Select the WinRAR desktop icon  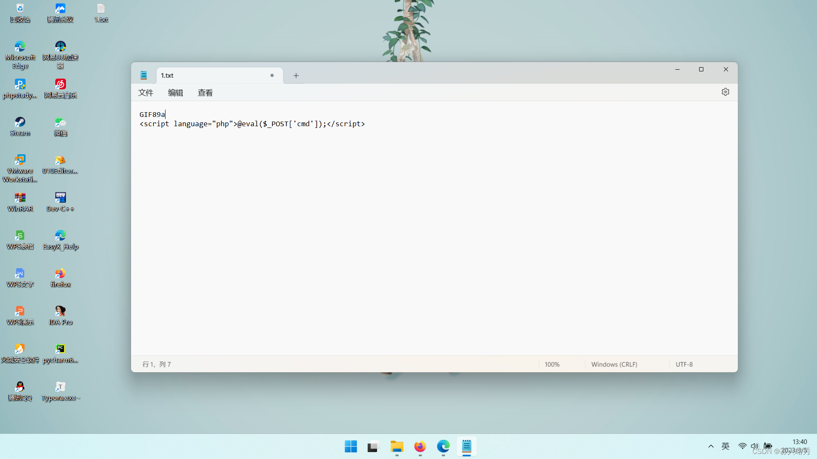20,201
